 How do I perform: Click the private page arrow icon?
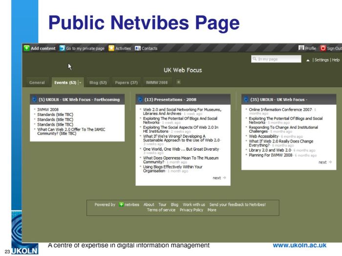[x=62, y=48]
